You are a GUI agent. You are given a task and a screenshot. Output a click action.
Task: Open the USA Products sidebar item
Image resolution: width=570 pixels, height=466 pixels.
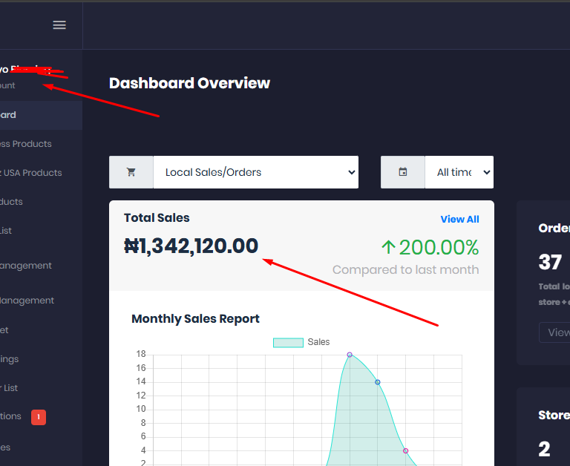click(x=31, y=173)
